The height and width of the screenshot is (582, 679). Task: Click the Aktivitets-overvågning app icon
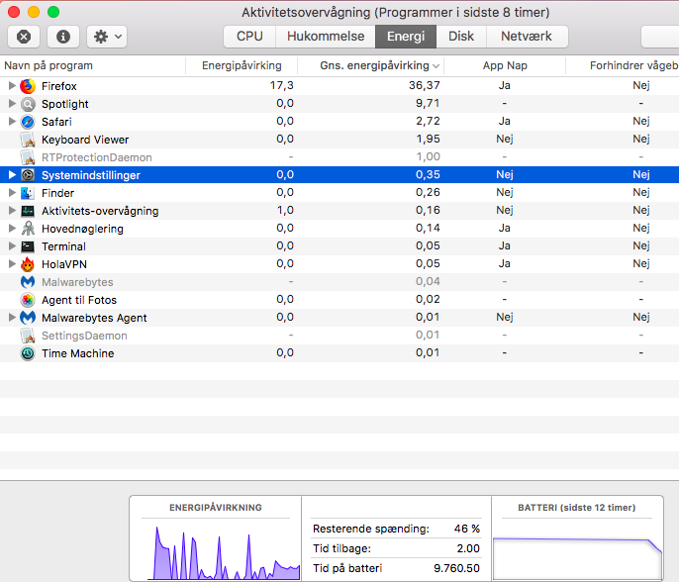click(x=28, y=211)
